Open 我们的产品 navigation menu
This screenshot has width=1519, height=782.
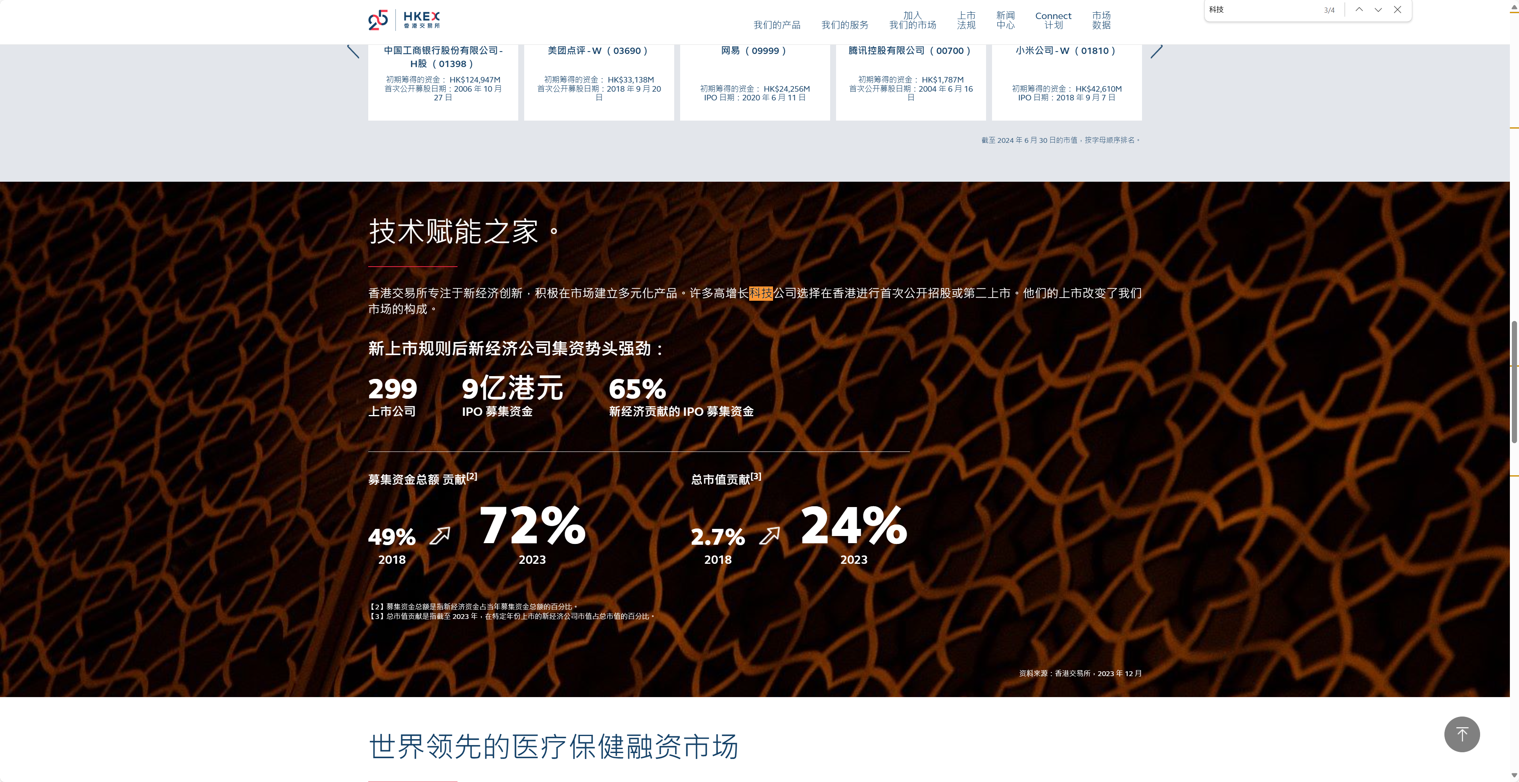pos(777,25)
